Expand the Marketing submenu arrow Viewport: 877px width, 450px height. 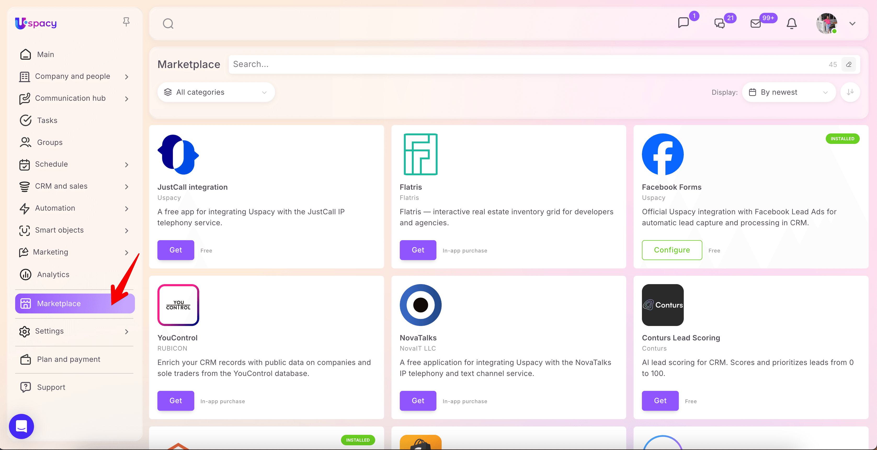[127, 252]
